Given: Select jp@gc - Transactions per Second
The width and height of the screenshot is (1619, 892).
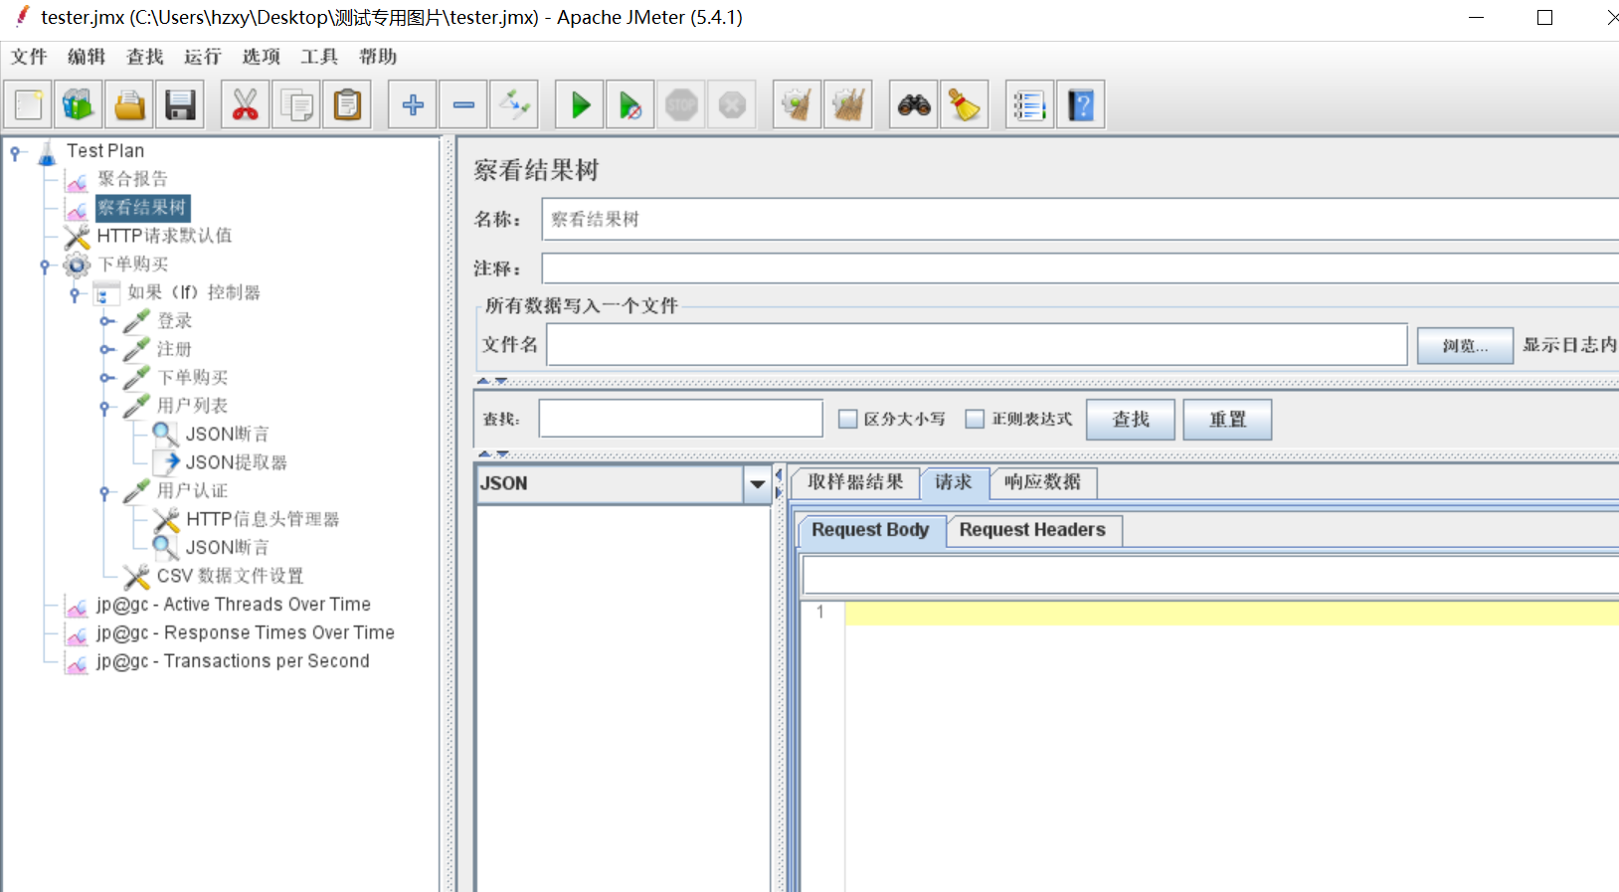Looking at the screenshot, I should (233, 661).
